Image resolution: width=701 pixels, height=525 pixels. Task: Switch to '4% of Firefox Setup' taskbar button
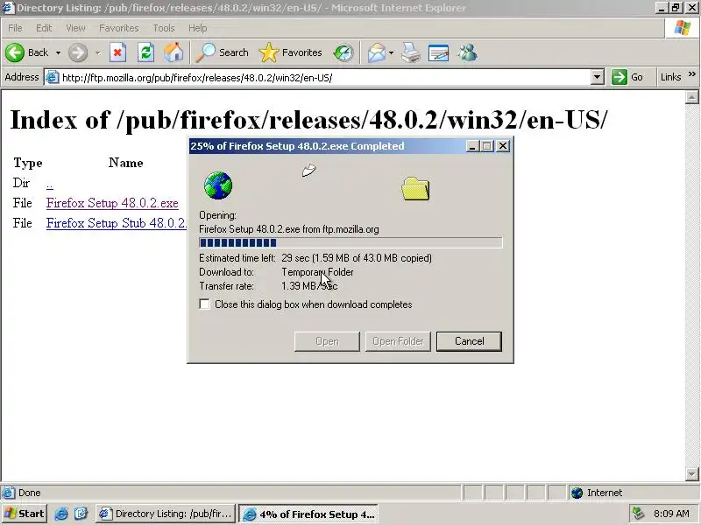308,514
